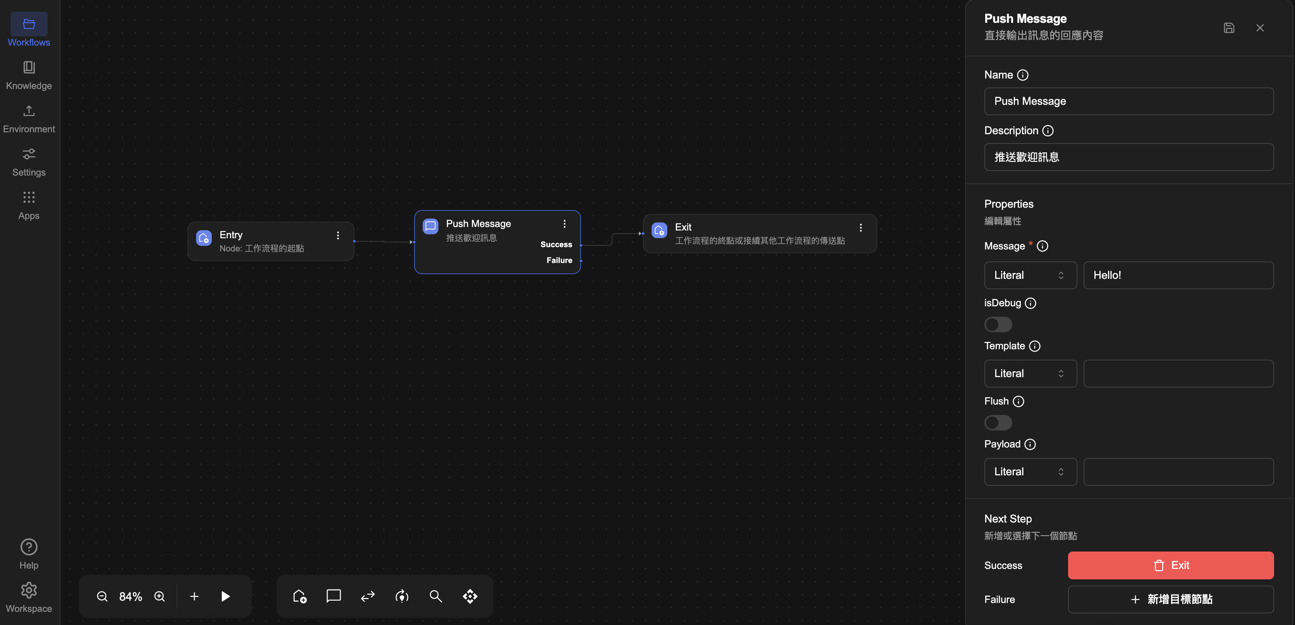This screenshot has width=1295, height=625.
Task: Click the Description input field
Action: pos(1128,157)
